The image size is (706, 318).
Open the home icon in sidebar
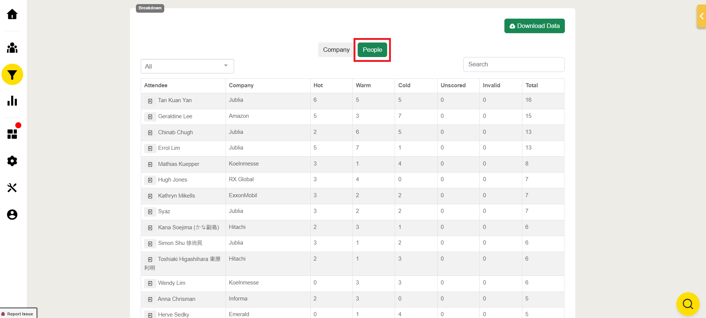12,14
